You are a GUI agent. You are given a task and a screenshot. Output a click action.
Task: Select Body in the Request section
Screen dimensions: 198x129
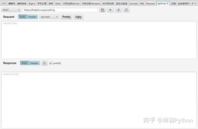[22, 17]
